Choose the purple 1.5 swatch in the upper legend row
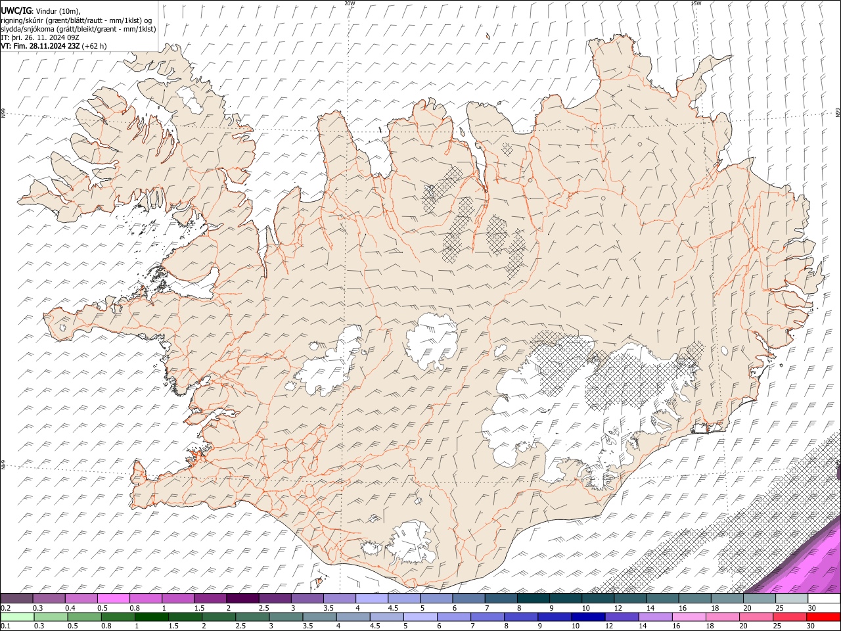841x631 pixels. point(210,599)
